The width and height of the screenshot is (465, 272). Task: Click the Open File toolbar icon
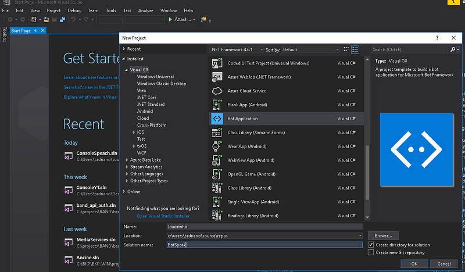tap(46, 20)
